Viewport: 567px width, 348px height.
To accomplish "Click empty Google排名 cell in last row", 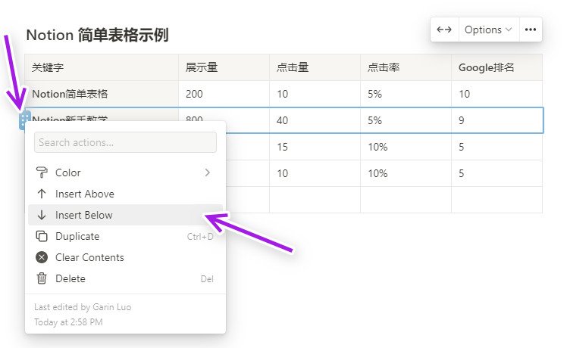I will point(497,200).
